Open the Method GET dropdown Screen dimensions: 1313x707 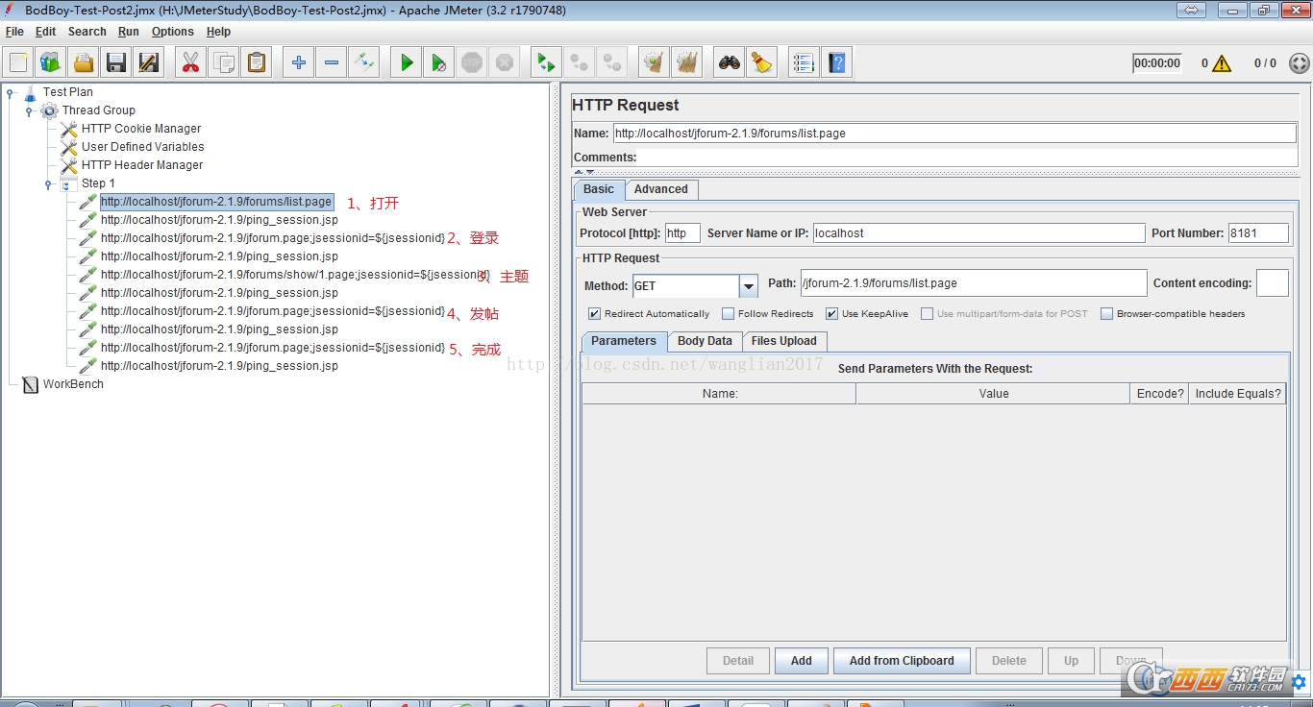click(749, 285)
